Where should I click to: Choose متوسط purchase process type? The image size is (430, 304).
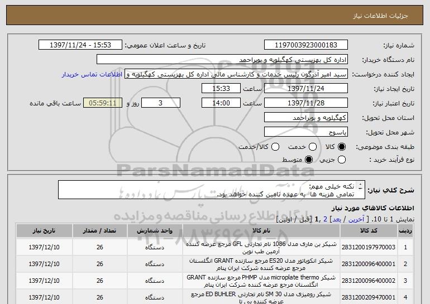coord(309,160)
